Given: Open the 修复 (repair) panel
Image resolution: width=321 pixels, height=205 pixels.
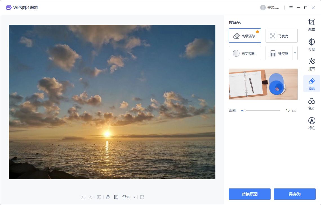Looking at the screenshot, I should click(311, 45).
